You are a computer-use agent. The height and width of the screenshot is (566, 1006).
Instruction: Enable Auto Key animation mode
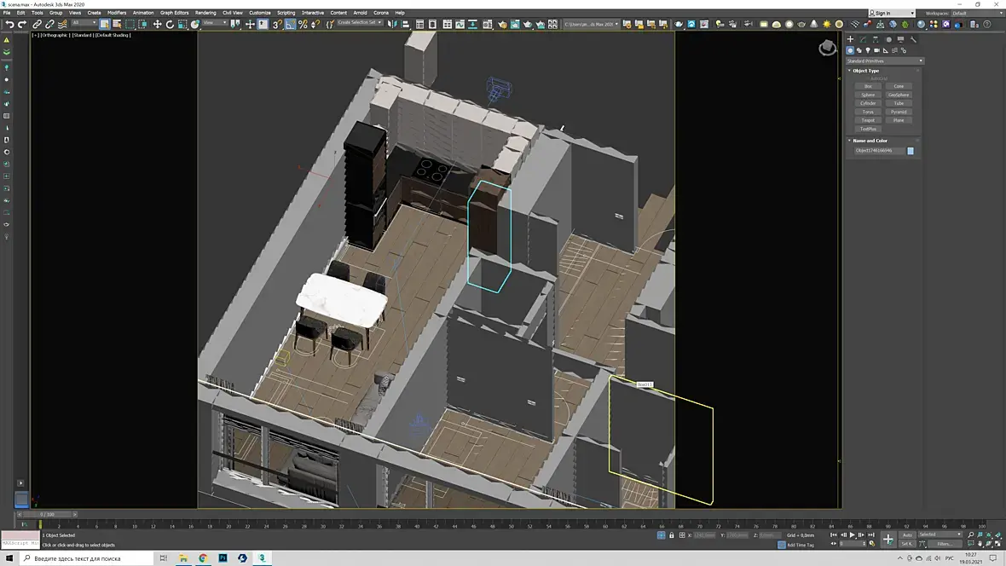point(907,534)
